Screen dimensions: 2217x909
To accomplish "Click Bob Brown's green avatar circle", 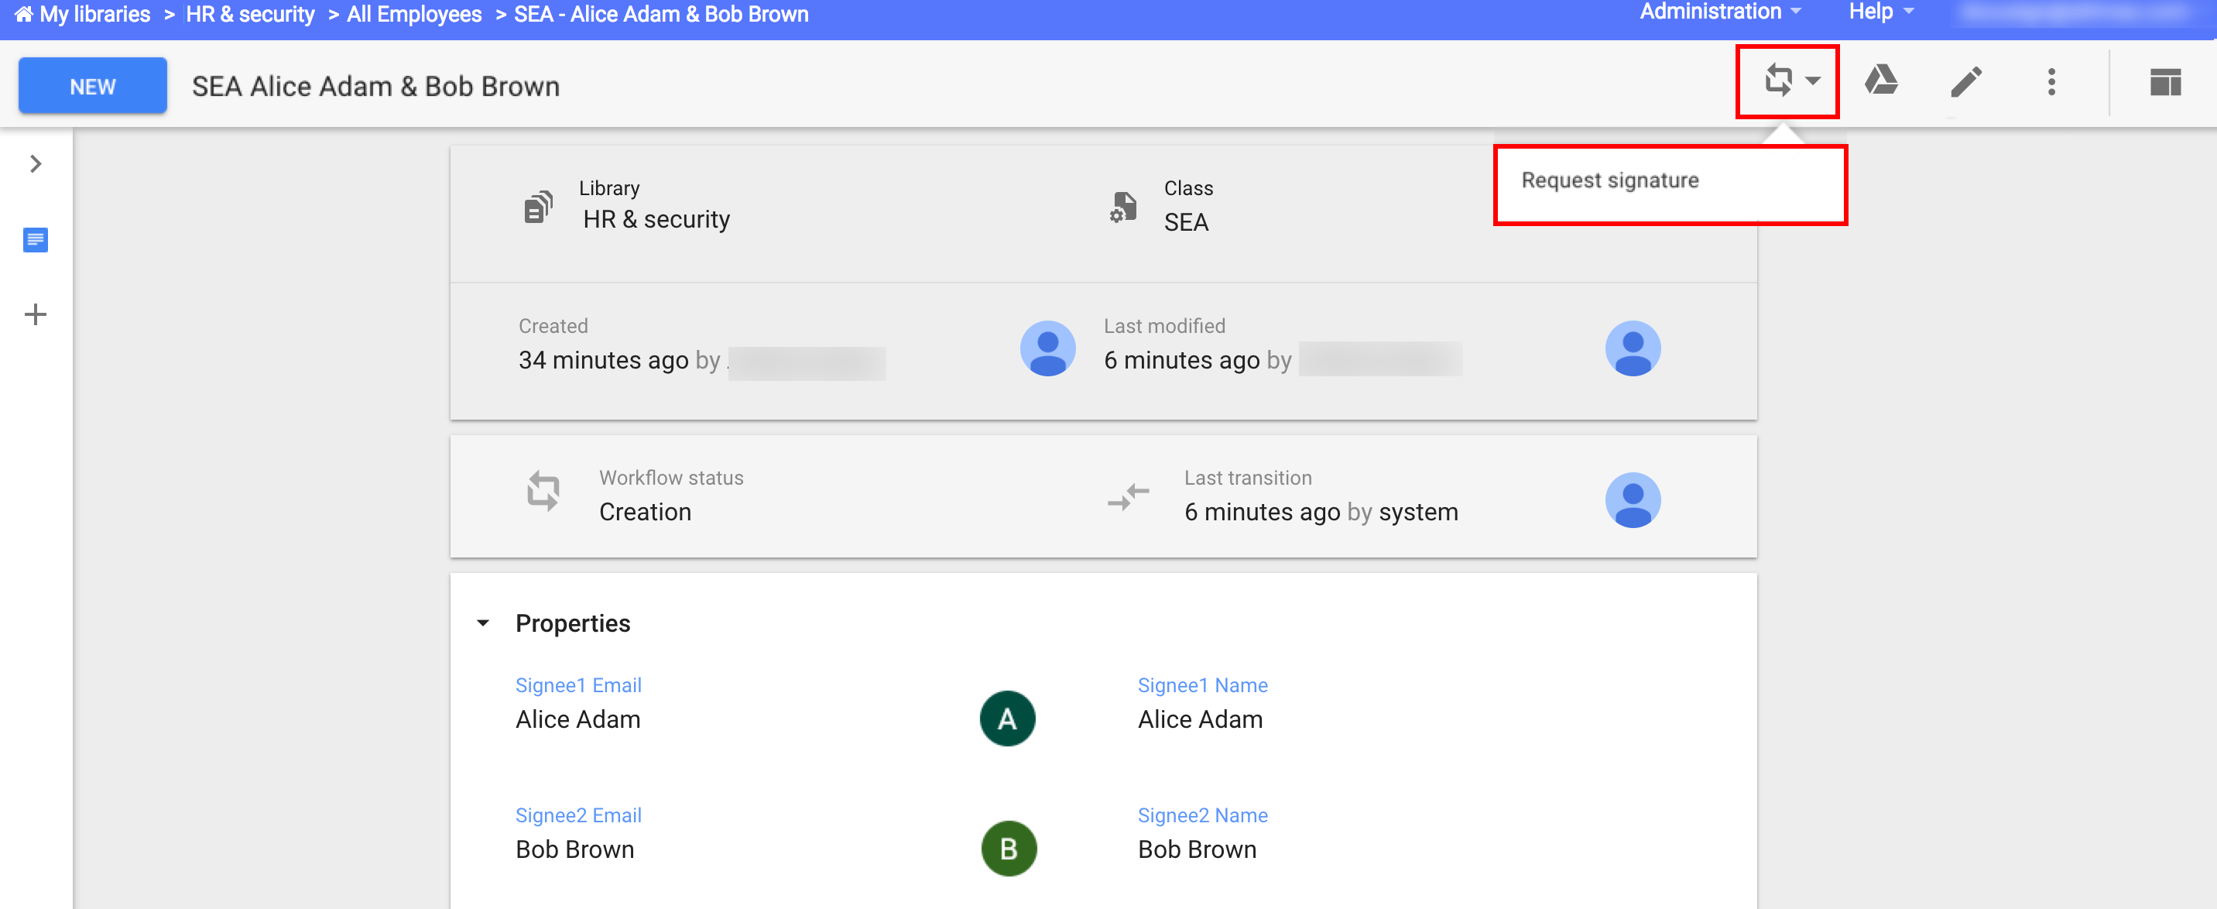I will [1008, 849].
